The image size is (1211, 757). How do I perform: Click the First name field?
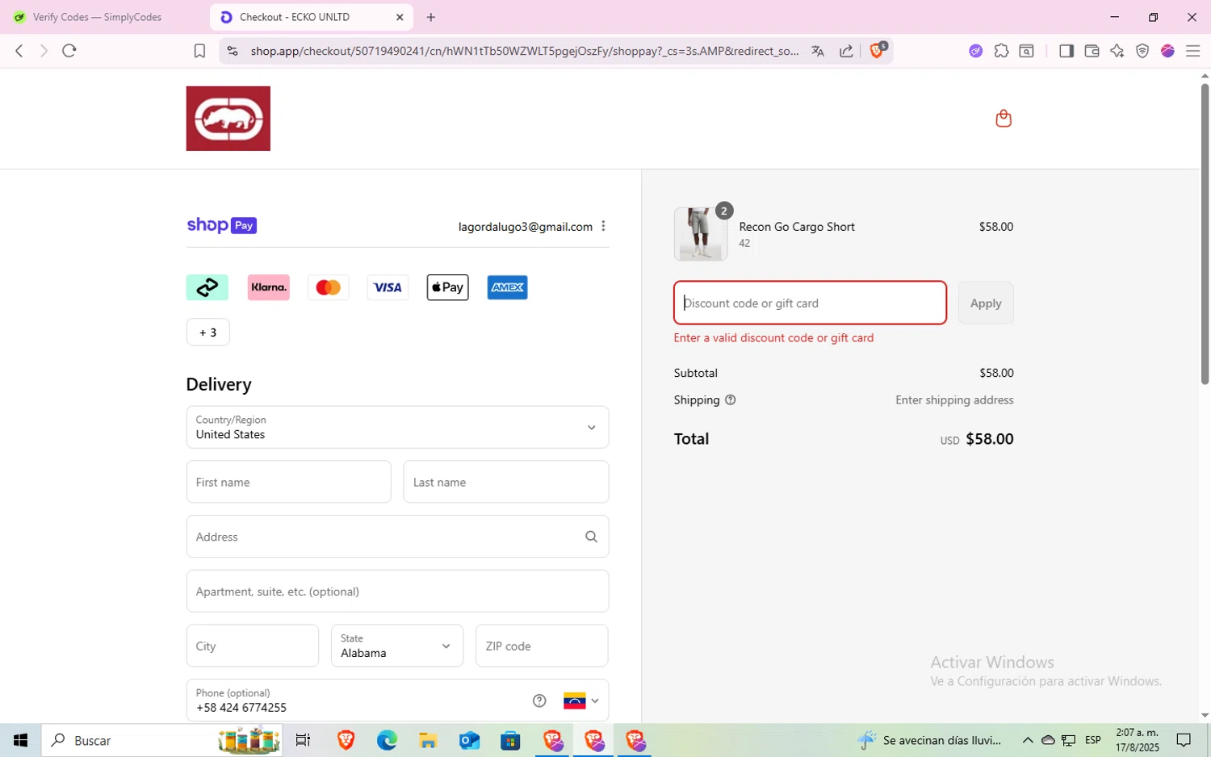coord(288,482)
